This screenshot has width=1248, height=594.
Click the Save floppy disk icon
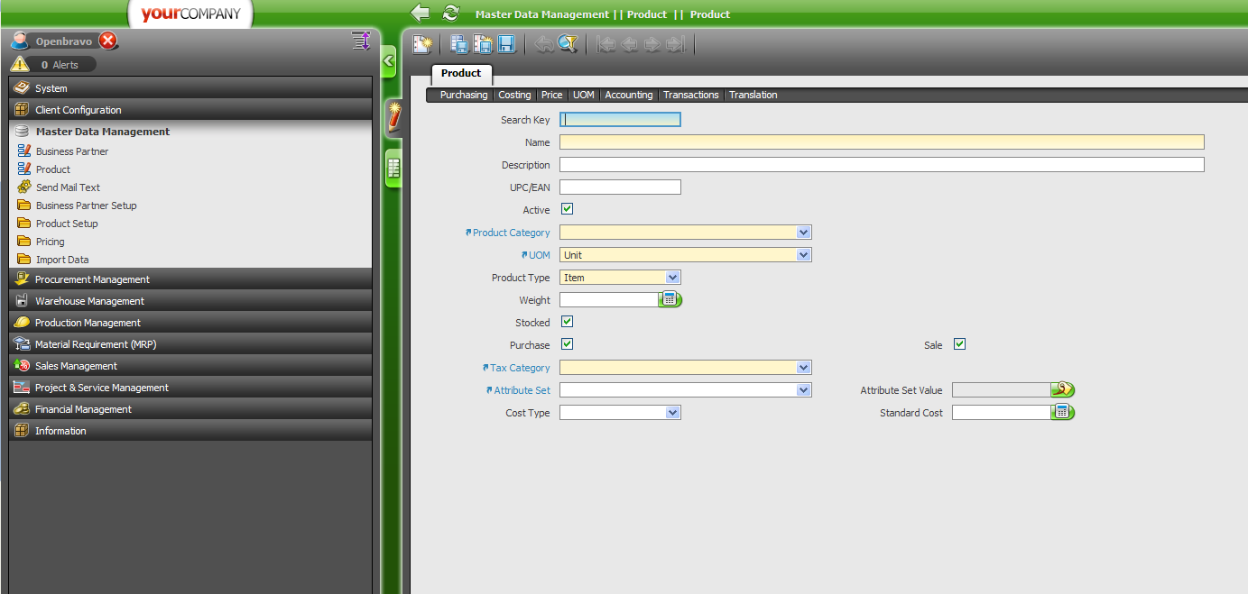(506, 43)
